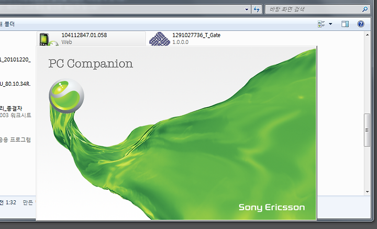Click the 003 워크시트 file type text

click(16, 115)
